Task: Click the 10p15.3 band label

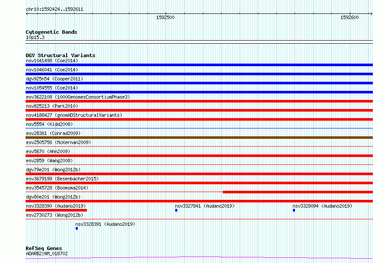Action: click(x=35, y=37)
